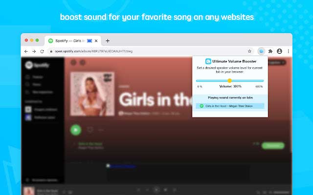Open a new tab with the plus button
The image size is (313, 195).
pos(108,41)
